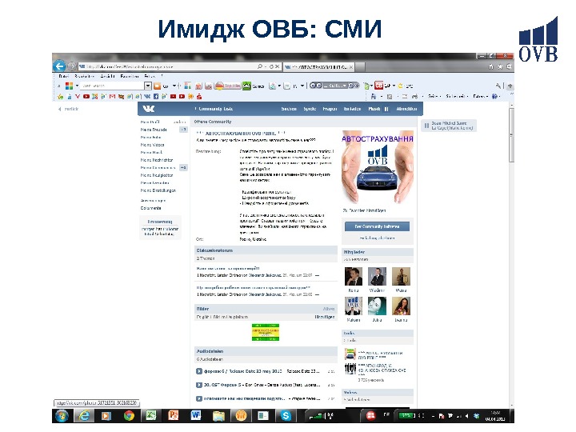Open PowerPoint from the taskbar

coord(173,415)
